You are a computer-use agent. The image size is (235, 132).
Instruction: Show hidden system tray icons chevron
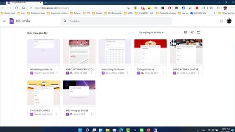(x=198, y=130)
